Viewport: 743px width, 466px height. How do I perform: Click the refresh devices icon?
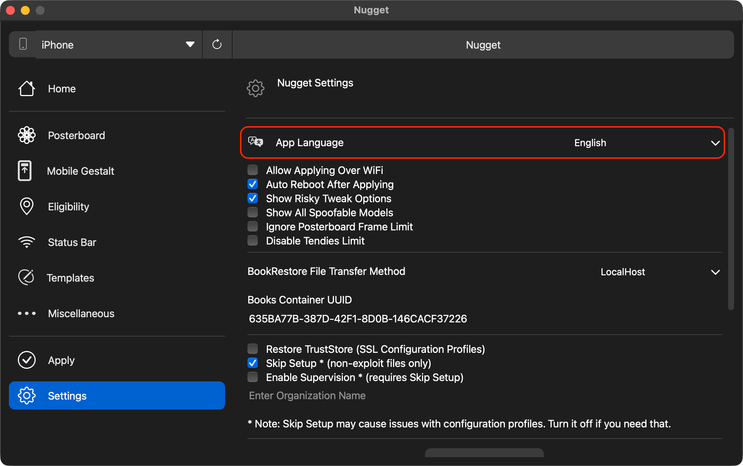217,45
